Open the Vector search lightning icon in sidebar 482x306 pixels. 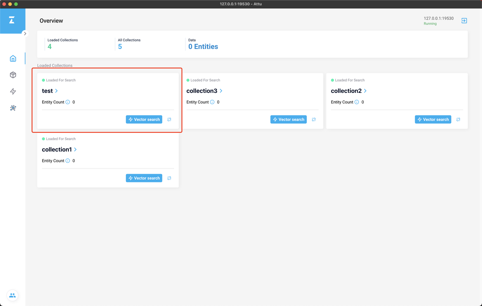[x=13, y=91]
